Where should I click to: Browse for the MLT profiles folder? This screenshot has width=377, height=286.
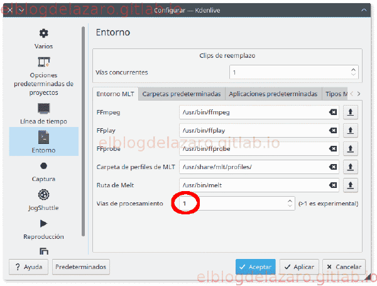coord(351,167)
